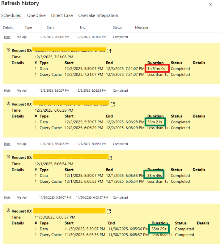The height and width of the screenshot is (244, 221).
Task: Hide details of the 12/3/2025 refresh
Action: (x=7, y=37)
